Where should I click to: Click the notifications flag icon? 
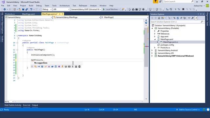156,2
